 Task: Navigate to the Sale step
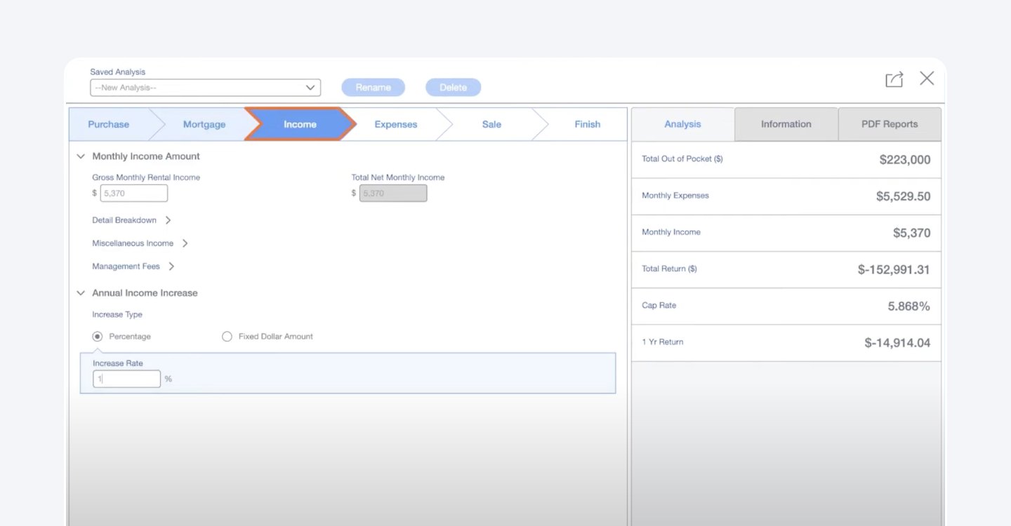pyautogui.click(x=491, y=124)
